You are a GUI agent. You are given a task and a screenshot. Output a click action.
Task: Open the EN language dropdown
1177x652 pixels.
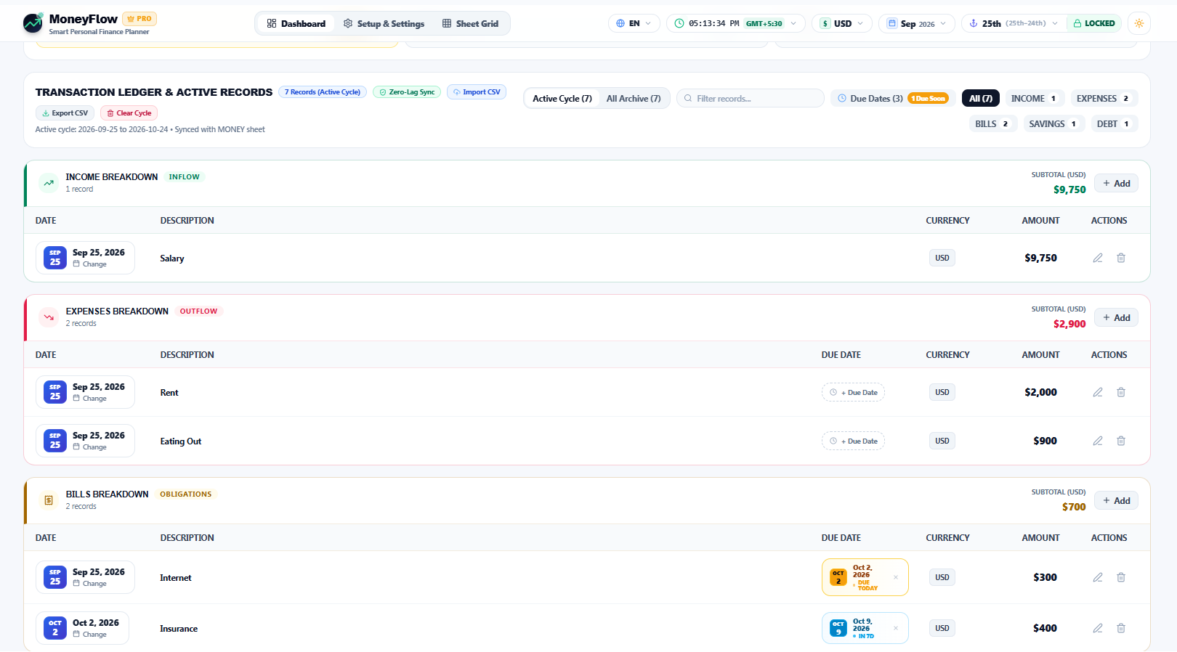click(634, 23)
